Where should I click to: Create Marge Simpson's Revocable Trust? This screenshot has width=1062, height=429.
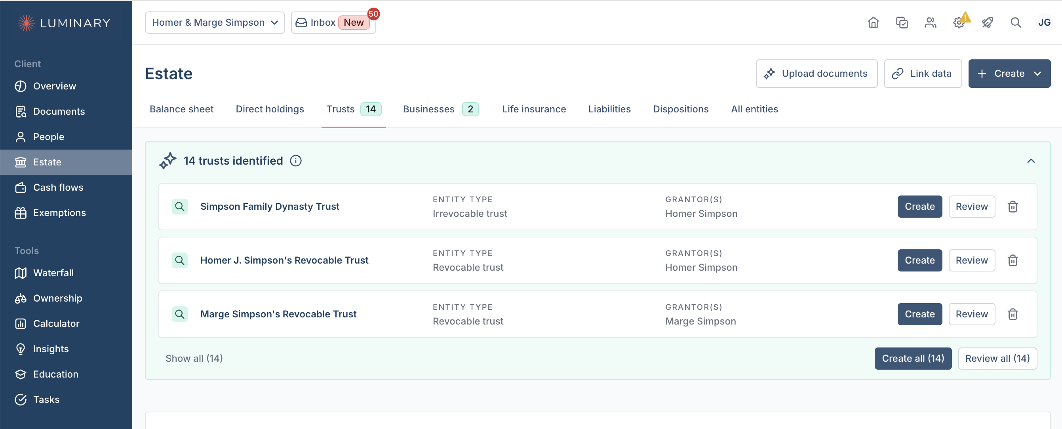[x=919, y=314]
